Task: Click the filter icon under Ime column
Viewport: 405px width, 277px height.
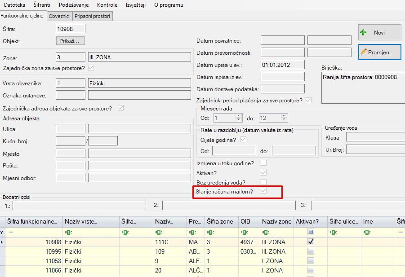Action: 367,232
